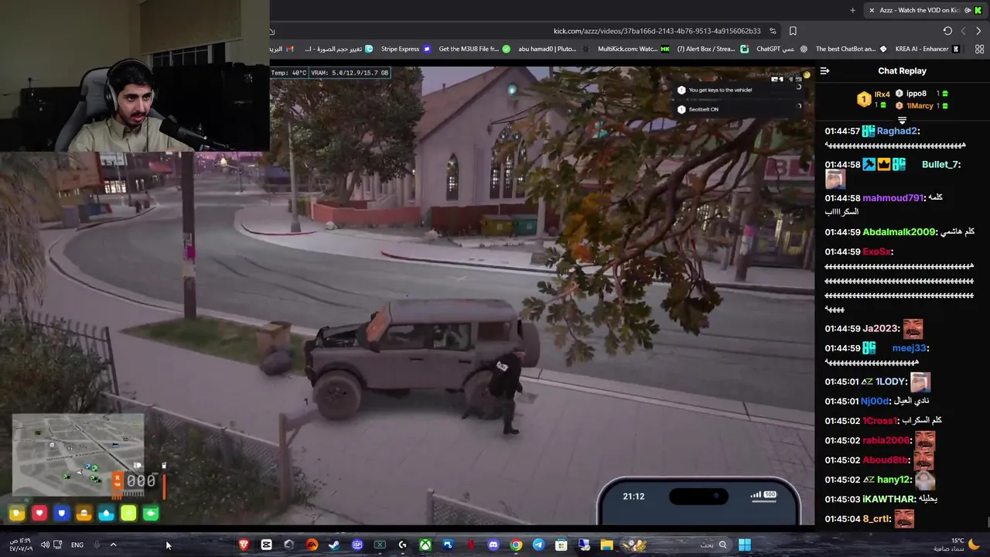Open ippo8 leaderboard entry
The width and height of the screenshot is (990, 557).
922,94
